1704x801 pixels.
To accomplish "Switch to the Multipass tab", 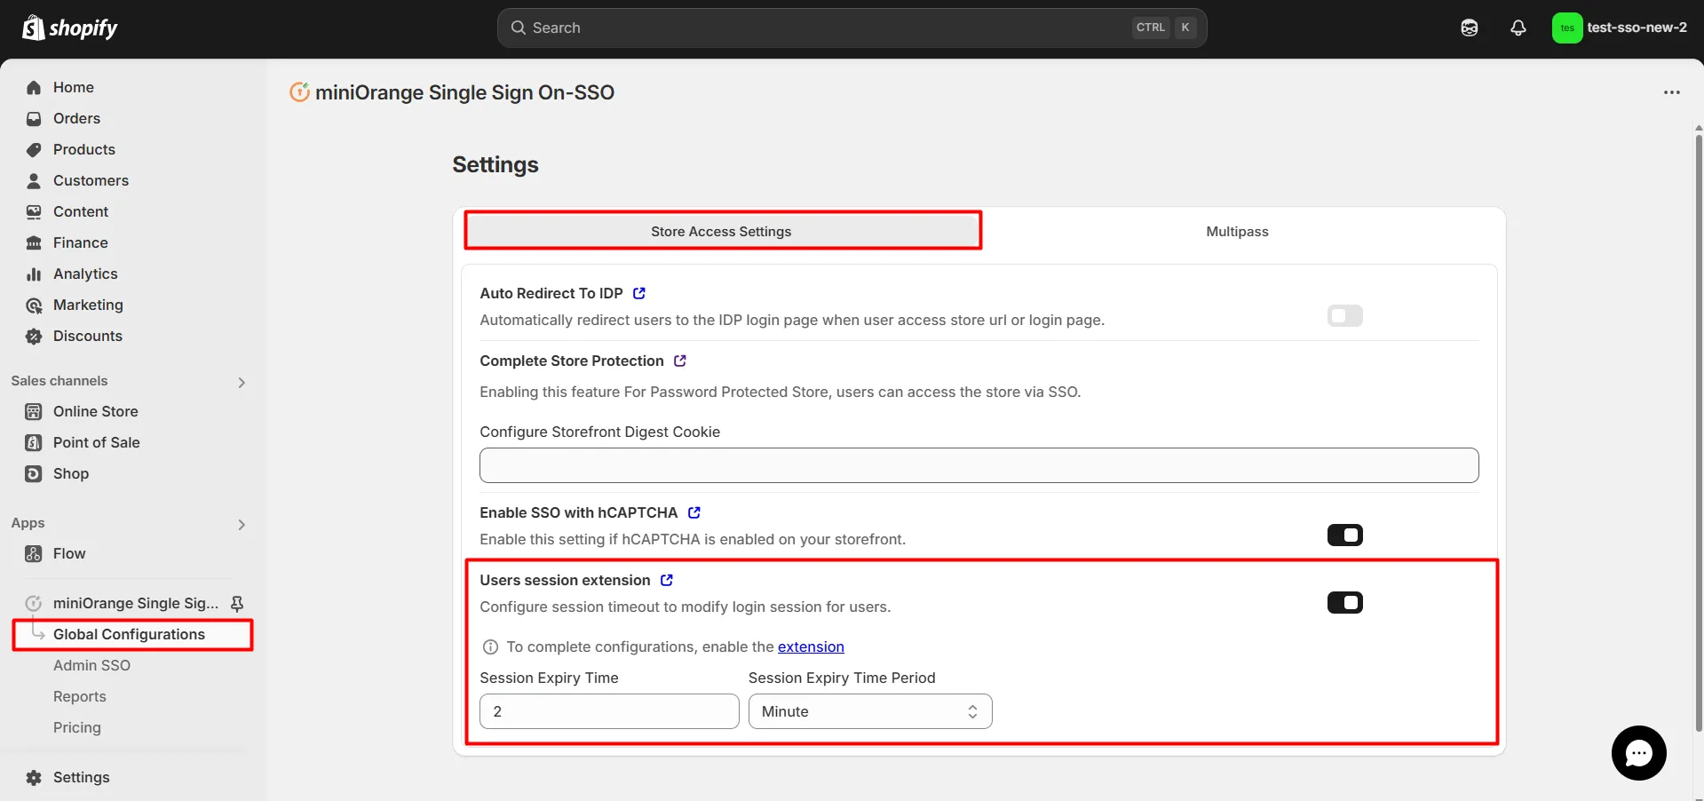I will [1237, 231].
